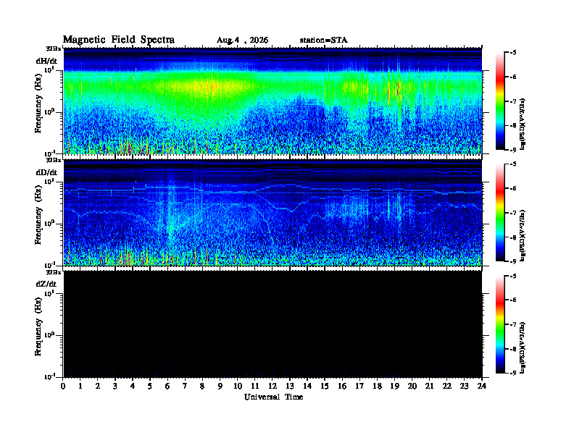
Task: Click the hour '22' tick label
Action: click(x=446, y=386)
